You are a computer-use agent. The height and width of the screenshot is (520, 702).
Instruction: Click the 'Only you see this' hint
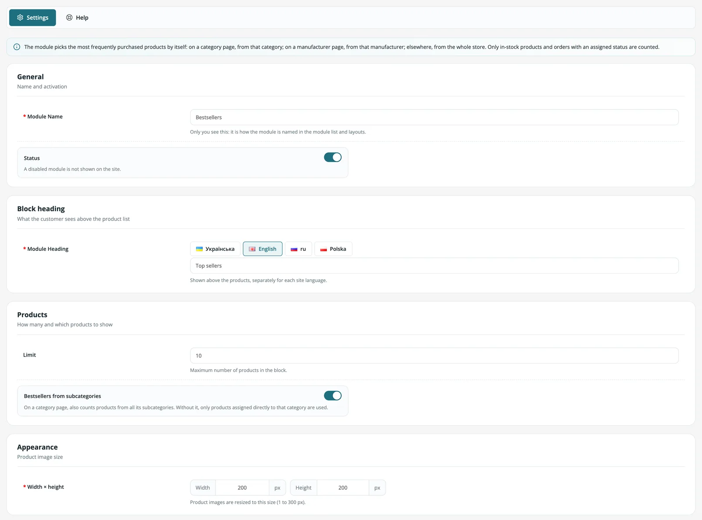pos(278,132)
